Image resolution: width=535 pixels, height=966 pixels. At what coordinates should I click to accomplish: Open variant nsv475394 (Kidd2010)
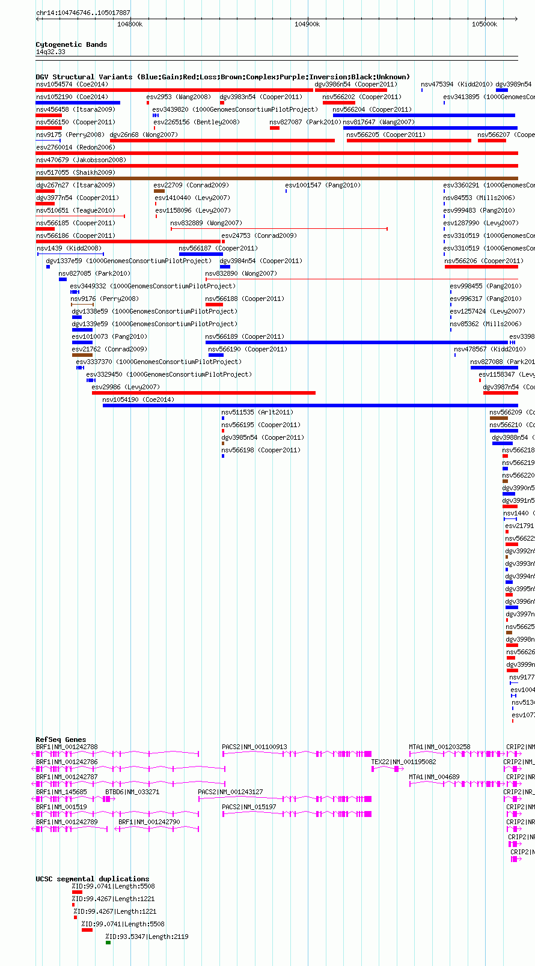coord(457,84)
